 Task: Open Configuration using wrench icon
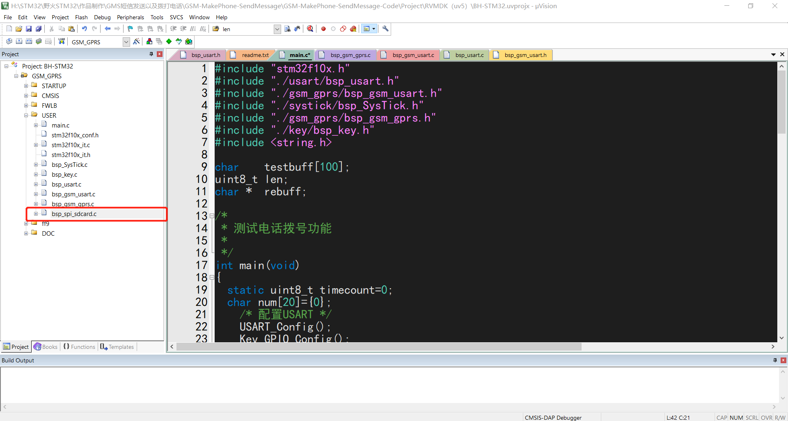(385, 29)
